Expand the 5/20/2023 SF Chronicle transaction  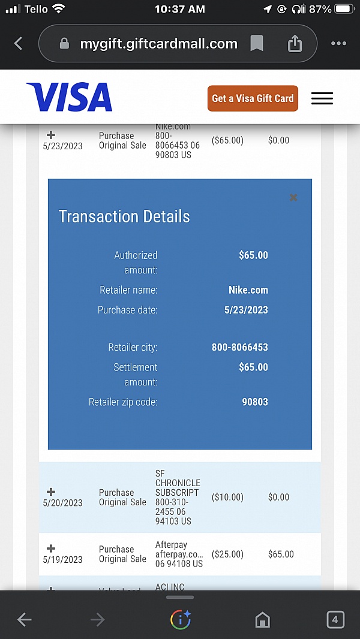51,492
